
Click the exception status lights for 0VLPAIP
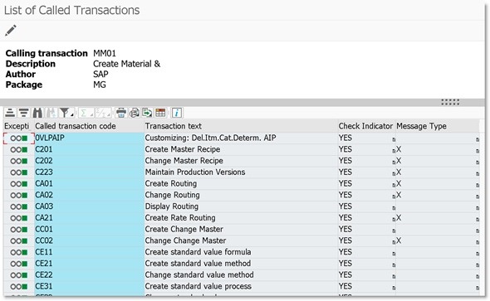click(x=19, y=138)
